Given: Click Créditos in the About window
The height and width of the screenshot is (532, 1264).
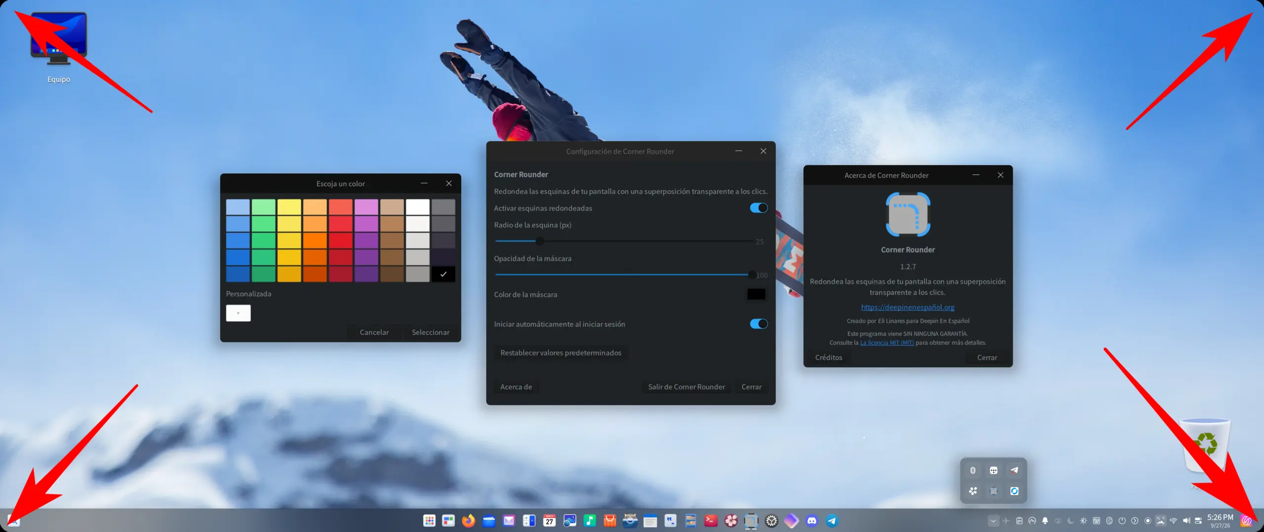Looking at the screenshot, I should point(829,357).
